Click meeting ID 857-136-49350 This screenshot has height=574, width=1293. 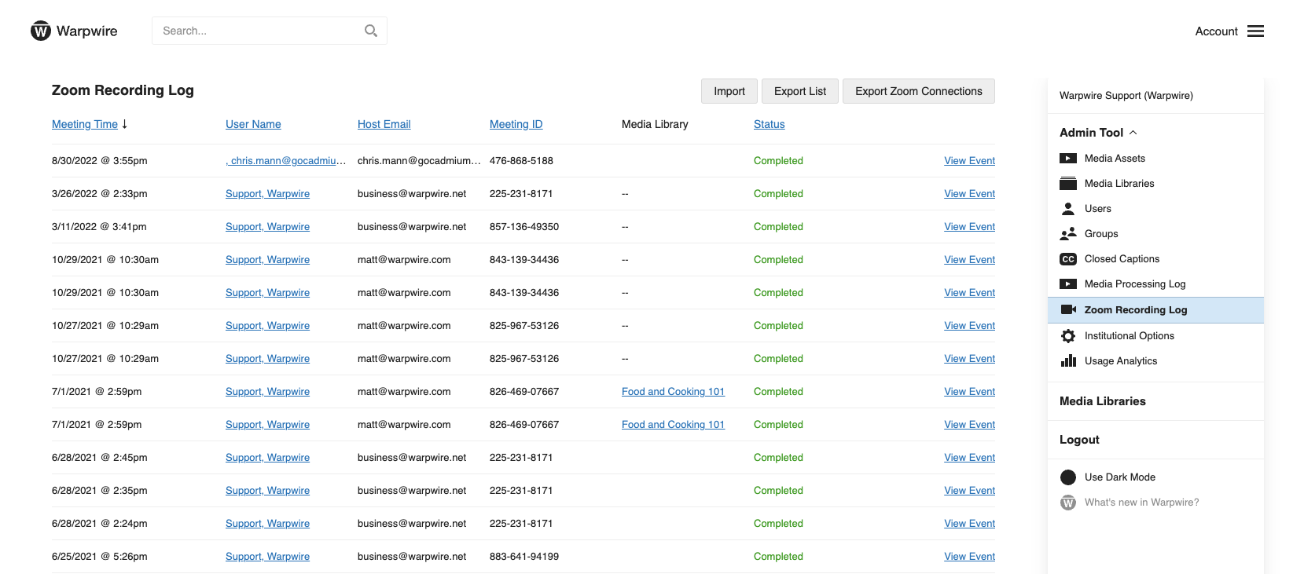click(x=524, y=226)
